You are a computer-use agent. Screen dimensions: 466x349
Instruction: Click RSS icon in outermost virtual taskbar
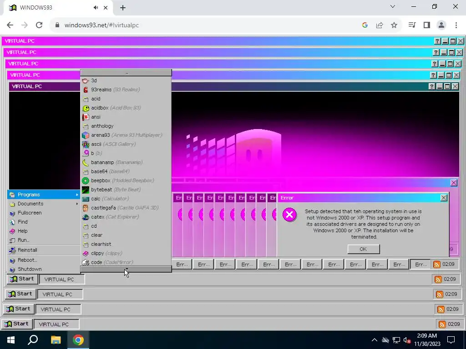coord(442,324)
